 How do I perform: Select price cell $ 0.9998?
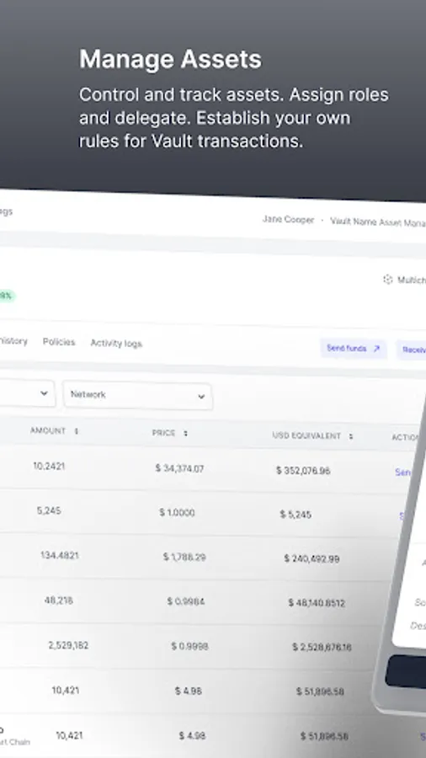[x=189, y=647]
